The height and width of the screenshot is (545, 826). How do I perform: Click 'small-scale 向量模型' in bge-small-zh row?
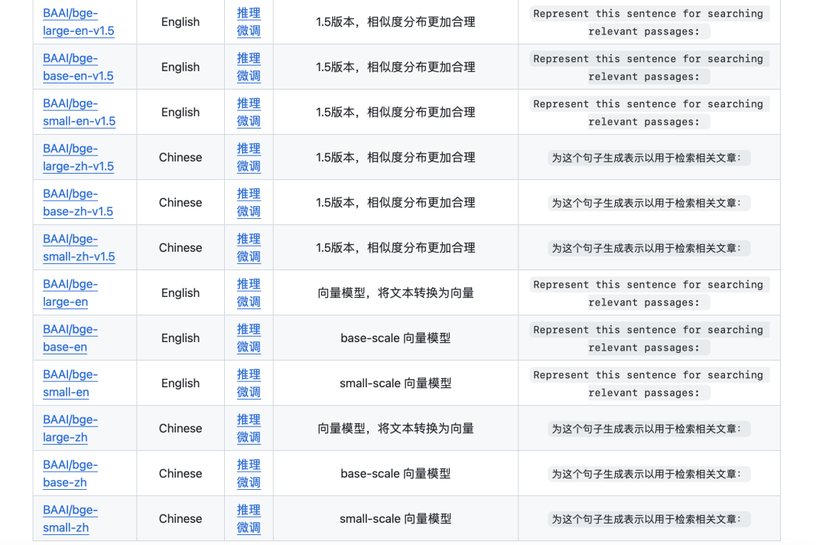(x=395, y=519)
